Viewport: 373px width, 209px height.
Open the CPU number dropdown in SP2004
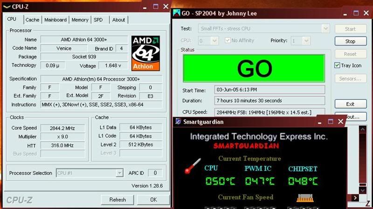[214, 41]
